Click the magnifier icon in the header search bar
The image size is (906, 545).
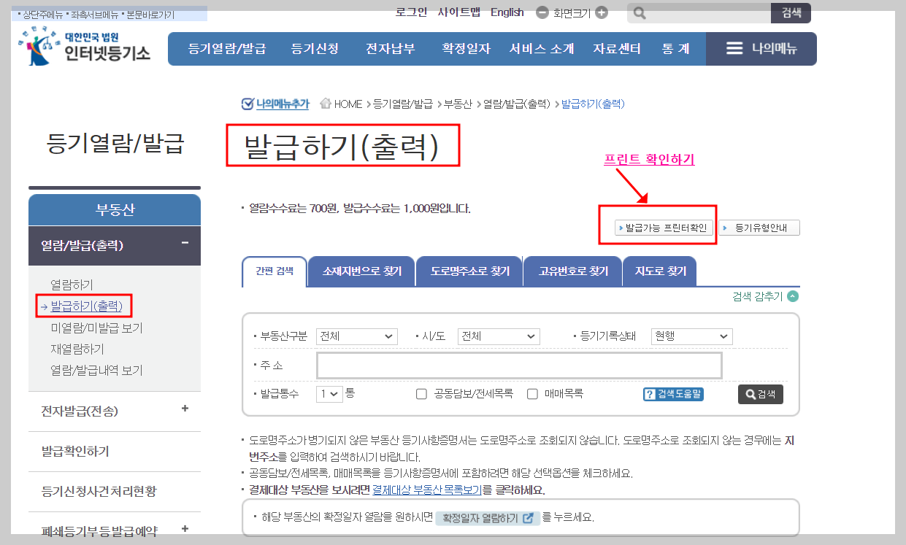pyautogui.click(x=639, y=12)
